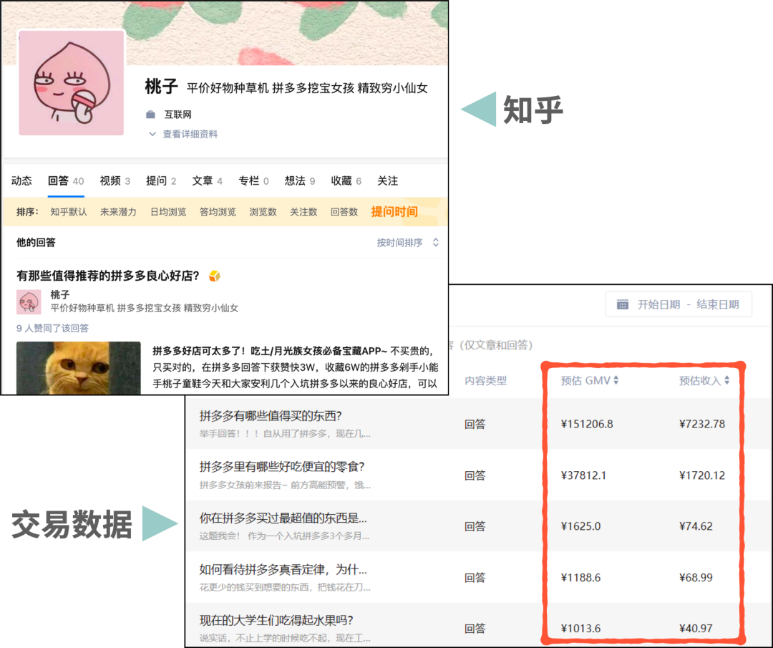Click the answer preview text 拼多多好店可太多了
The image size is (773, 648).
(296, 367)
